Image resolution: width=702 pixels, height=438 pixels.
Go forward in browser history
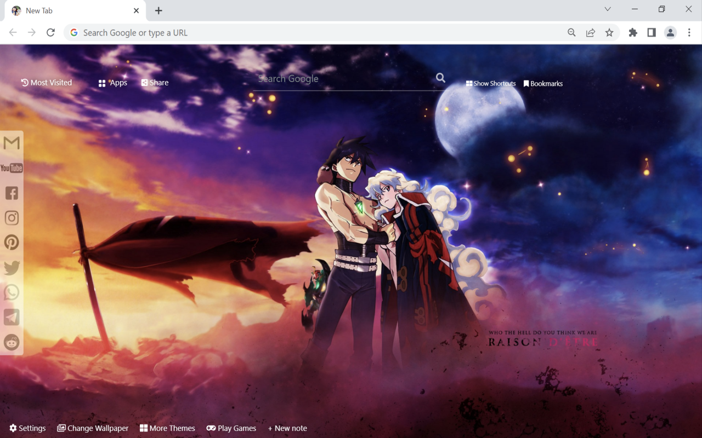[x=32, y=33]
